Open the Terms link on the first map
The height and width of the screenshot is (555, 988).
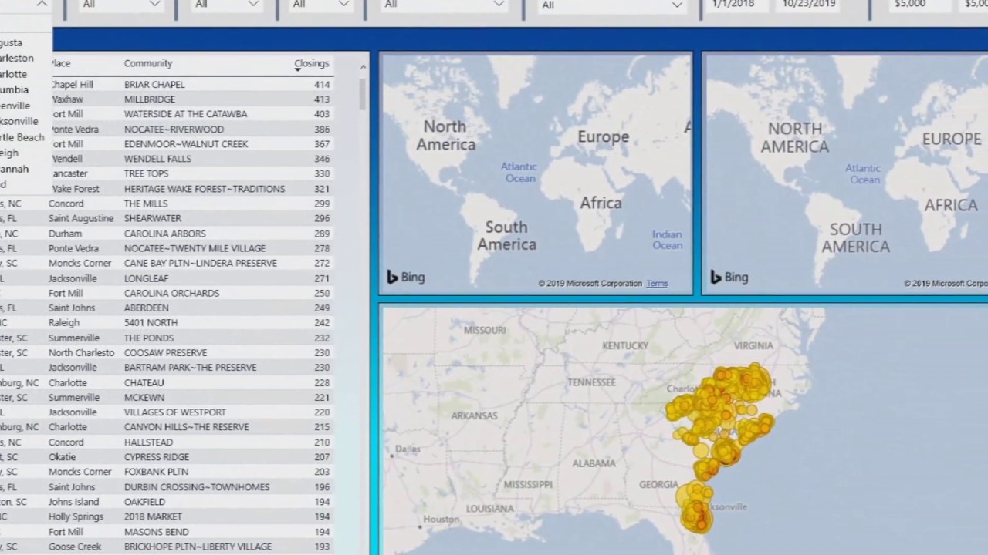point(657,284)
